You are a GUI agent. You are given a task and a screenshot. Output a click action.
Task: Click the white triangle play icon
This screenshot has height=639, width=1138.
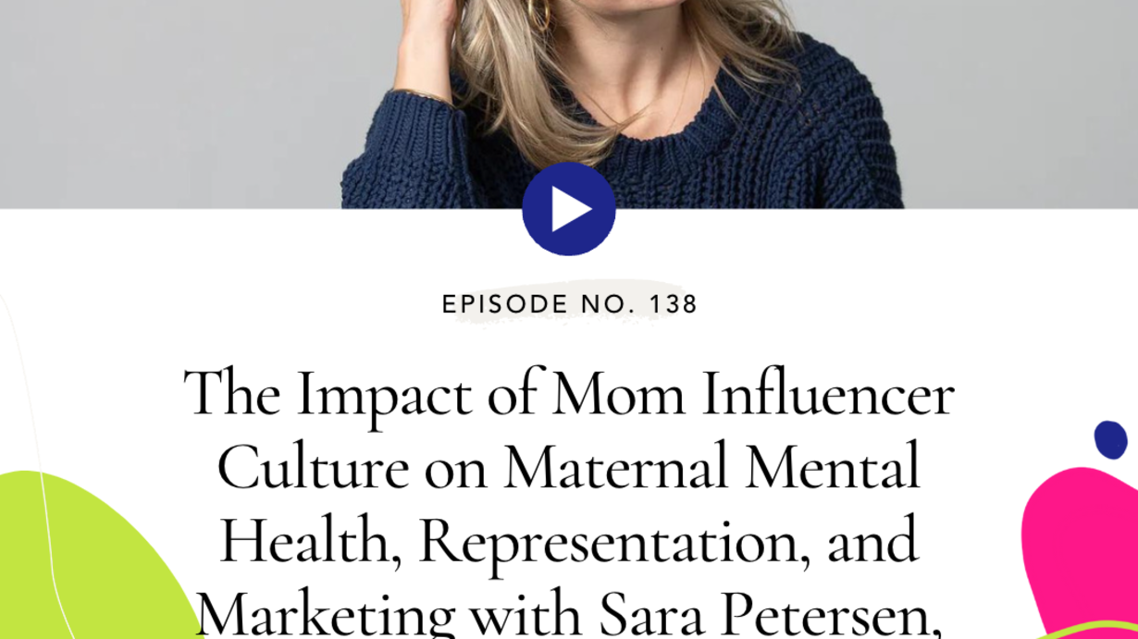[572, 210]
